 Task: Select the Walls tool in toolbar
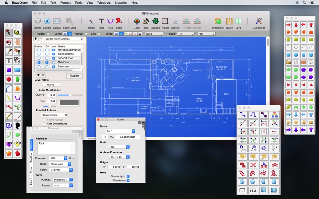pyautogui.click(x=119, y=21)
